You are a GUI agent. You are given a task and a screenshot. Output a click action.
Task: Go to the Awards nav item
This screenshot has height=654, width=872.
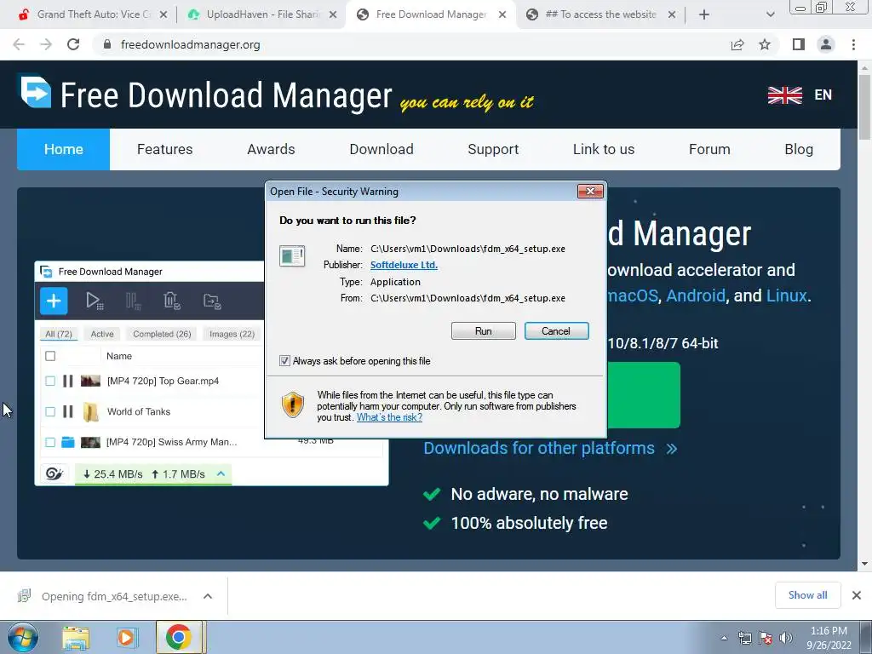[x=271, y=149]
